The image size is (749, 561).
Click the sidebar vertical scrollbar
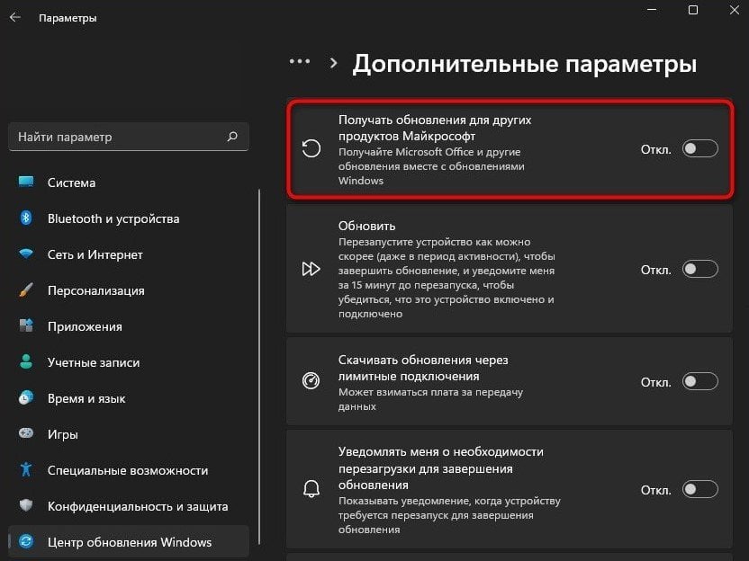(259, 367)
